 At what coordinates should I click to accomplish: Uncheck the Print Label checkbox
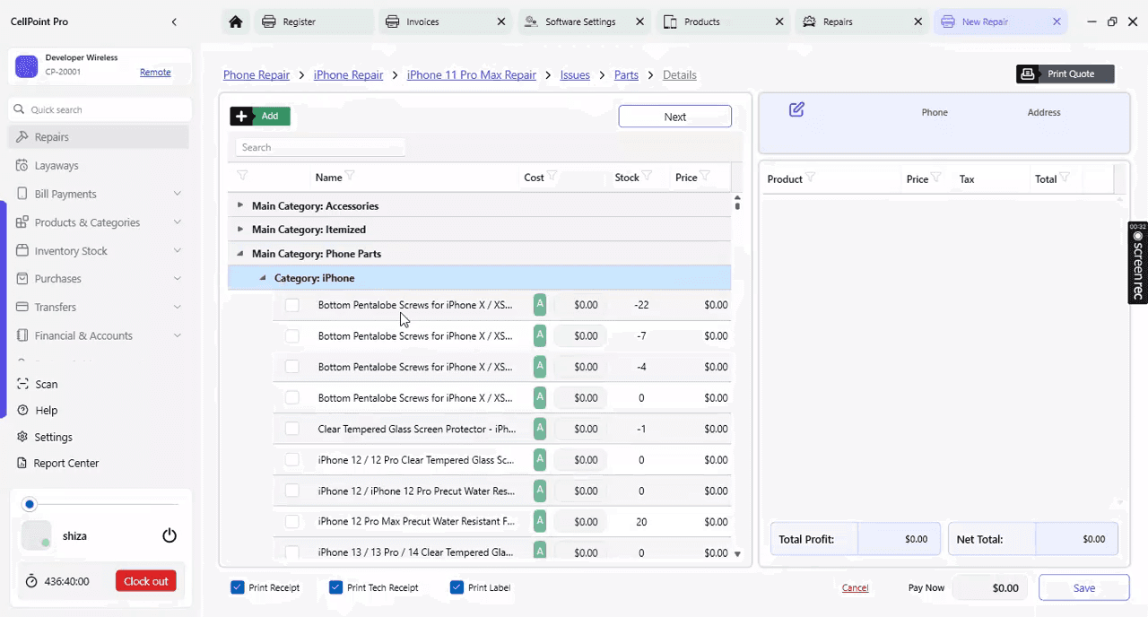pyautogui.click(x=457, y=587)
